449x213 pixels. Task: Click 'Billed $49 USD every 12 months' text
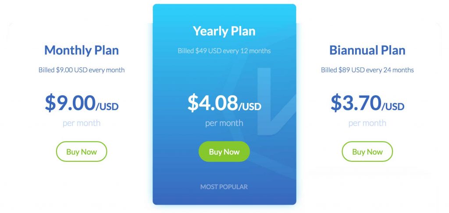coord(224,51)
